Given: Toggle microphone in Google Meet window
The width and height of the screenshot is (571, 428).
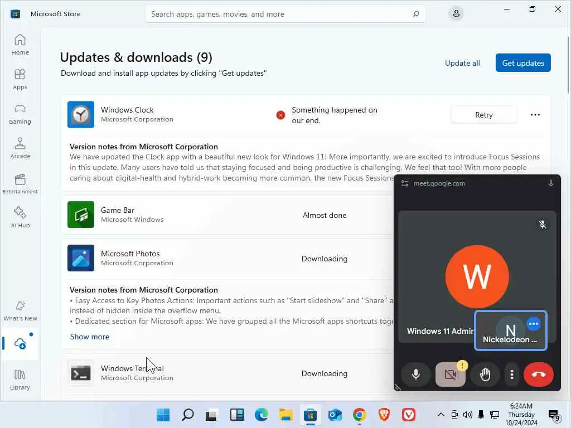Looking at the screenshot, I should click(416, 374).
